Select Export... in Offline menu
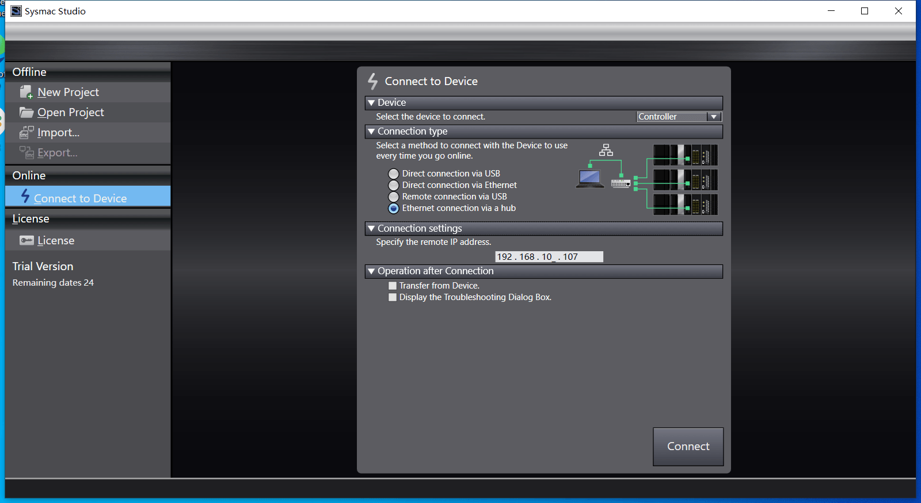This screenshot has width=921, height=503. coord(87,152)
